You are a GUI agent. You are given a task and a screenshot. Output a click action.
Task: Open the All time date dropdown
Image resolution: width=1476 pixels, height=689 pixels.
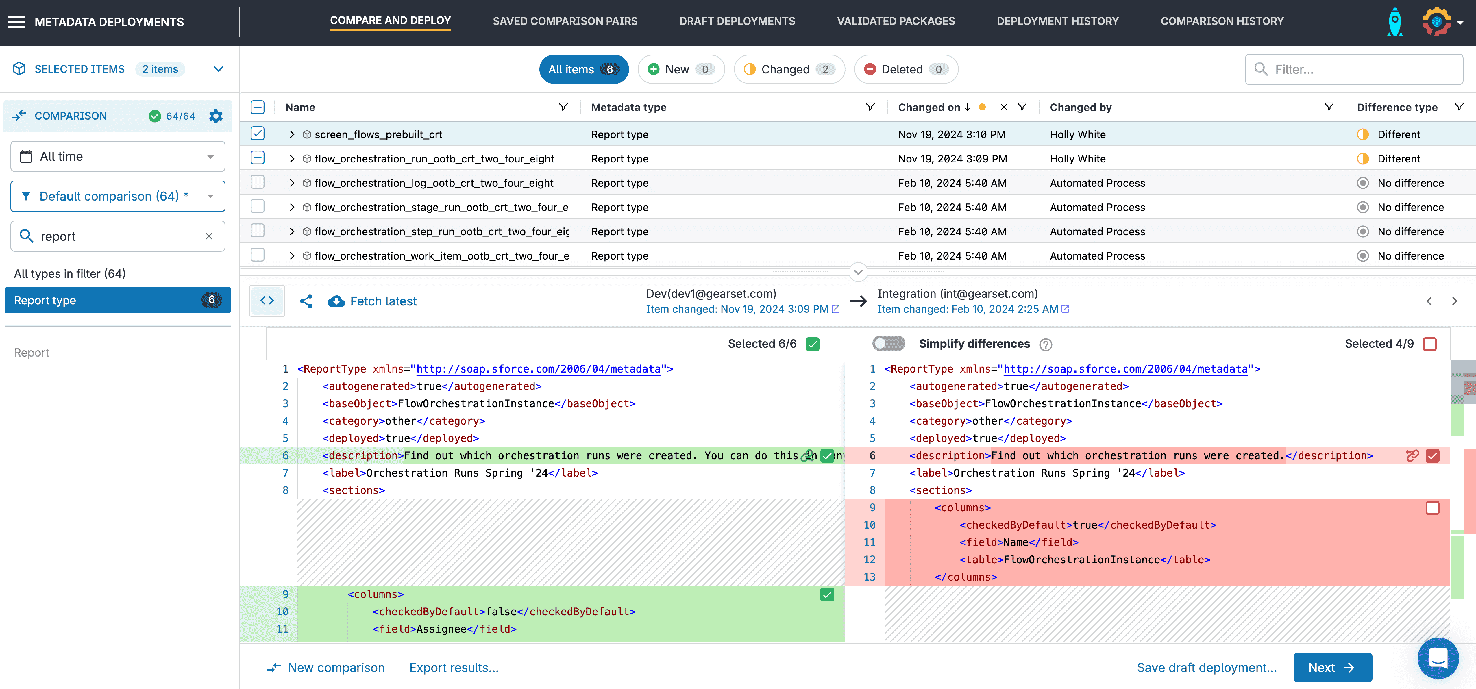tap(117, 156)
